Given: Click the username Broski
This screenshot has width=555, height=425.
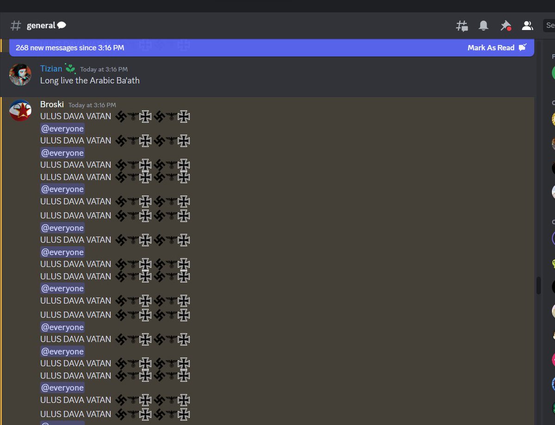Looking at the screenshot, I should [52, 105].
